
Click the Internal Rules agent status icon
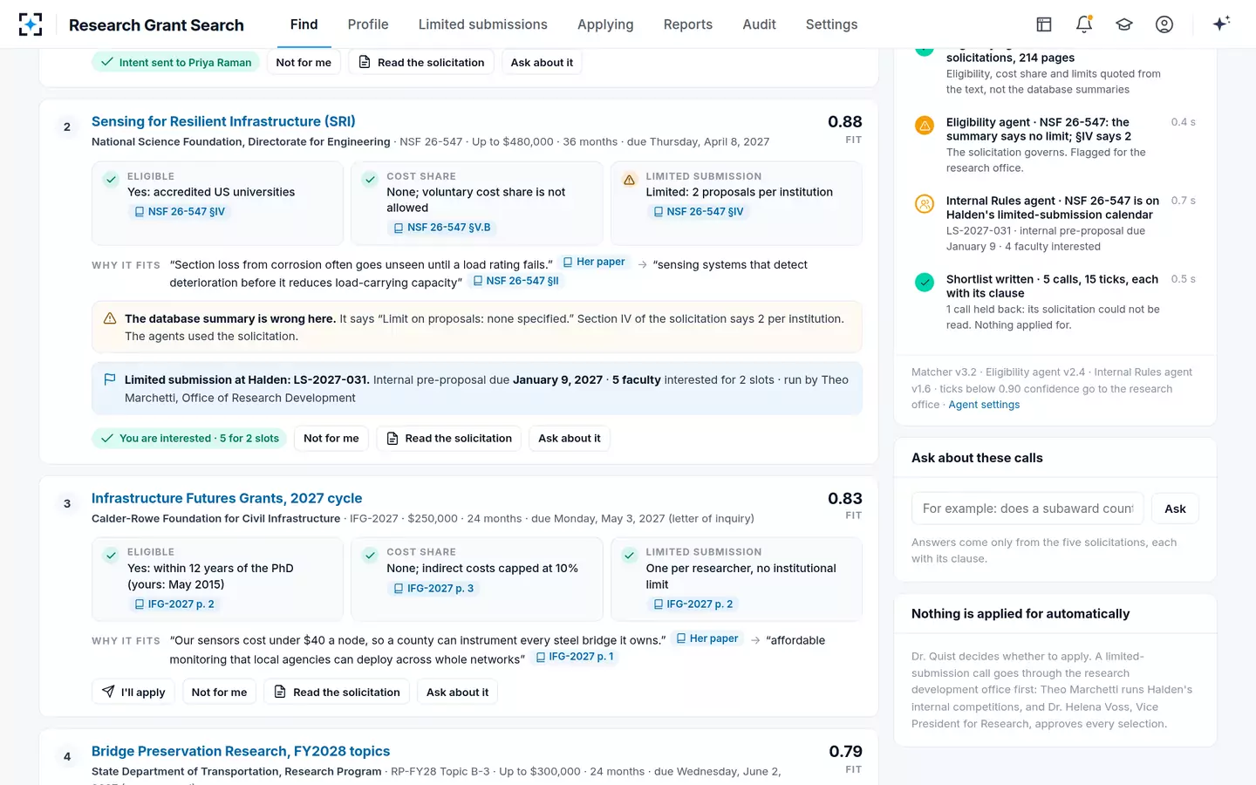coord(925,204)
